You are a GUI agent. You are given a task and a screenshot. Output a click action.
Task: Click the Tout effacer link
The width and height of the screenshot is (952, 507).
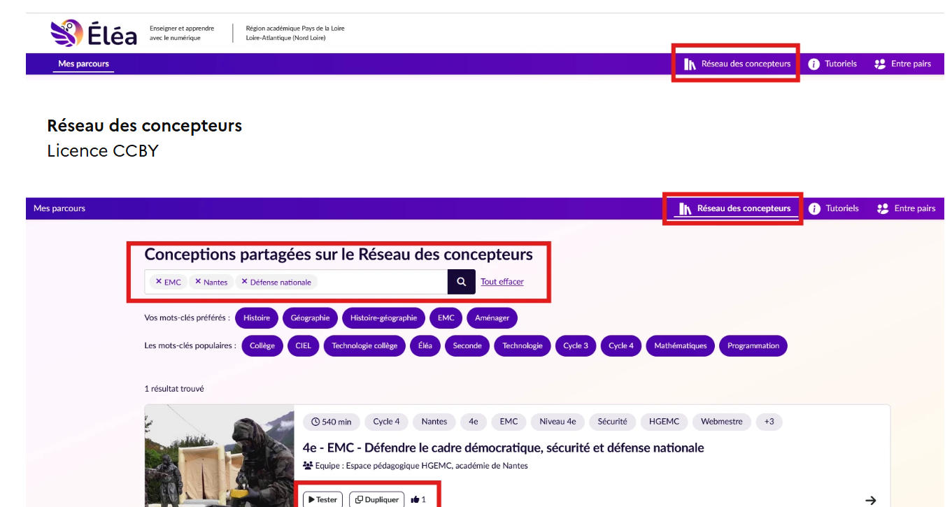[x=502, y=282]
